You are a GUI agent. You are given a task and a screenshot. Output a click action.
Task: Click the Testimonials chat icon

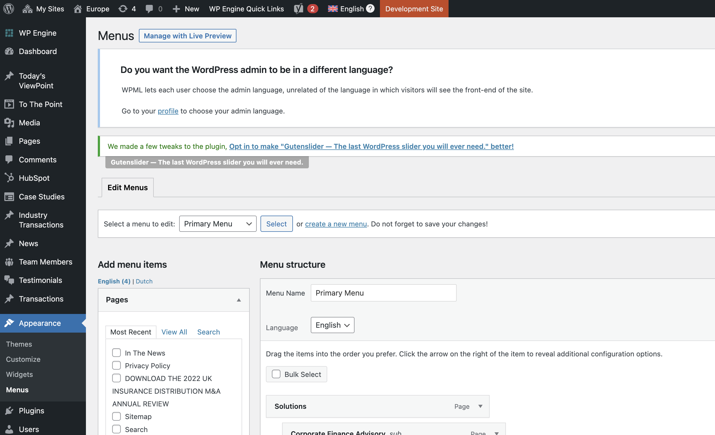click(x=9, y=280)
